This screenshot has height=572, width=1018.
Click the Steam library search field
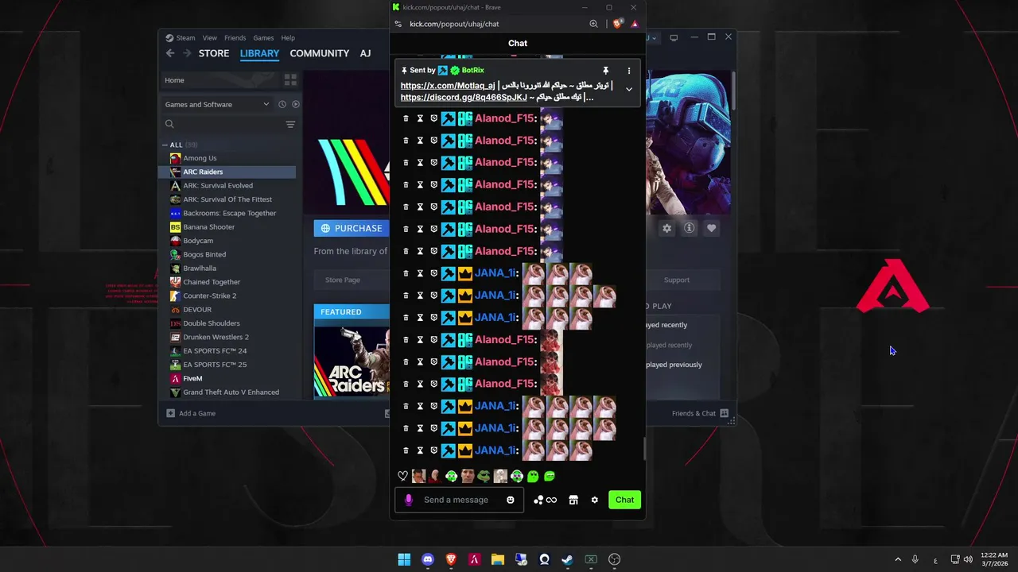point(223,124)
